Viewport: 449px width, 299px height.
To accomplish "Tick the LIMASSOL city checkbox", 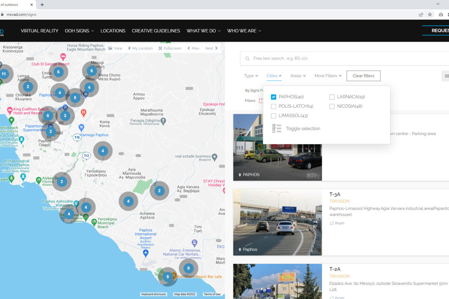I will click(274, 116).
